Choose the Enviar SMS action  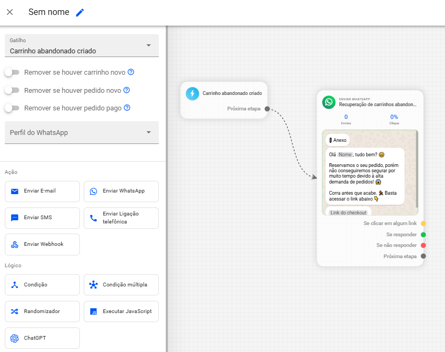tap(42, 218)
